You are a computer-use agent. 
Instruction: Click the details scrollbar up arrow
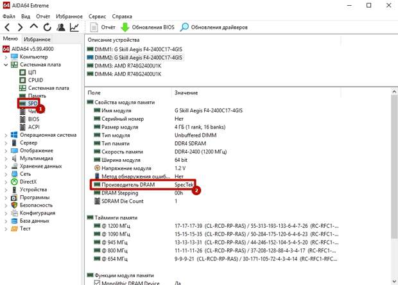394,91
